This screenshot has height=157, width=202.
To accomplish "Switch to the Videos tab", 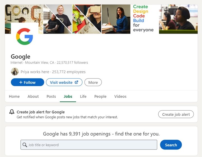I will click(120, 96).
